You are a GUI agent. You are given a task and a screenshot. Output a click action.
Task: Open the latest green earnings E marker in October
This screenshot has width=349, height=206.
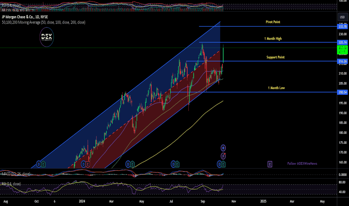(223, 164)
